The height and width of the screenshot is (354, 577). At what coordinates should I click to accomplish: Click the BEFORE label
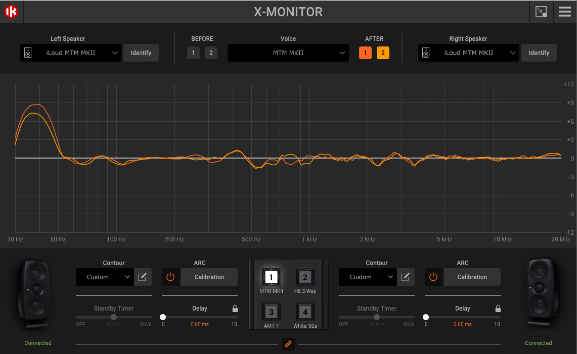click(202, 38)
